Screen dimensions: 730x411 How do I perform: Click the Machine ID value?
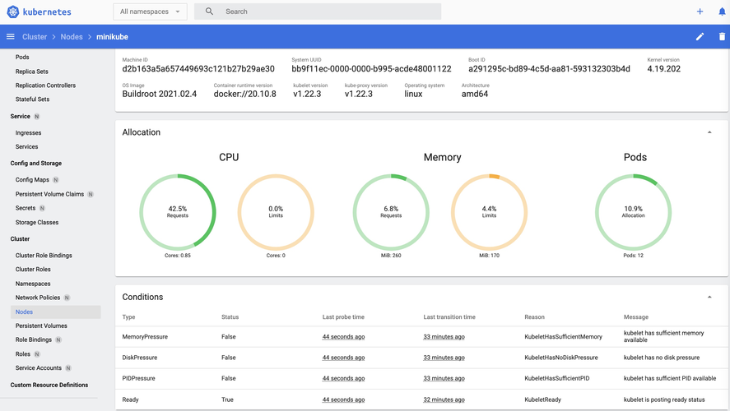(198, 69)
